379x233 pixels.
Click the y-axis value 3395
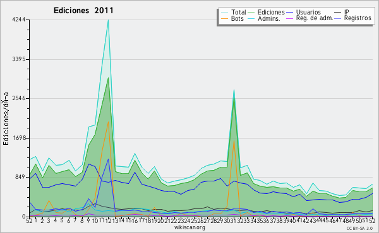[x=19, y=59]
